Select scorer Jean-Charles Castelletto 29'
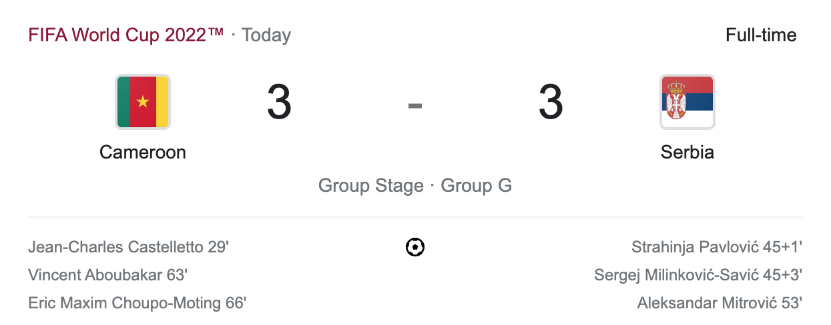The image size is (831, 325). (x=129, y=248)
